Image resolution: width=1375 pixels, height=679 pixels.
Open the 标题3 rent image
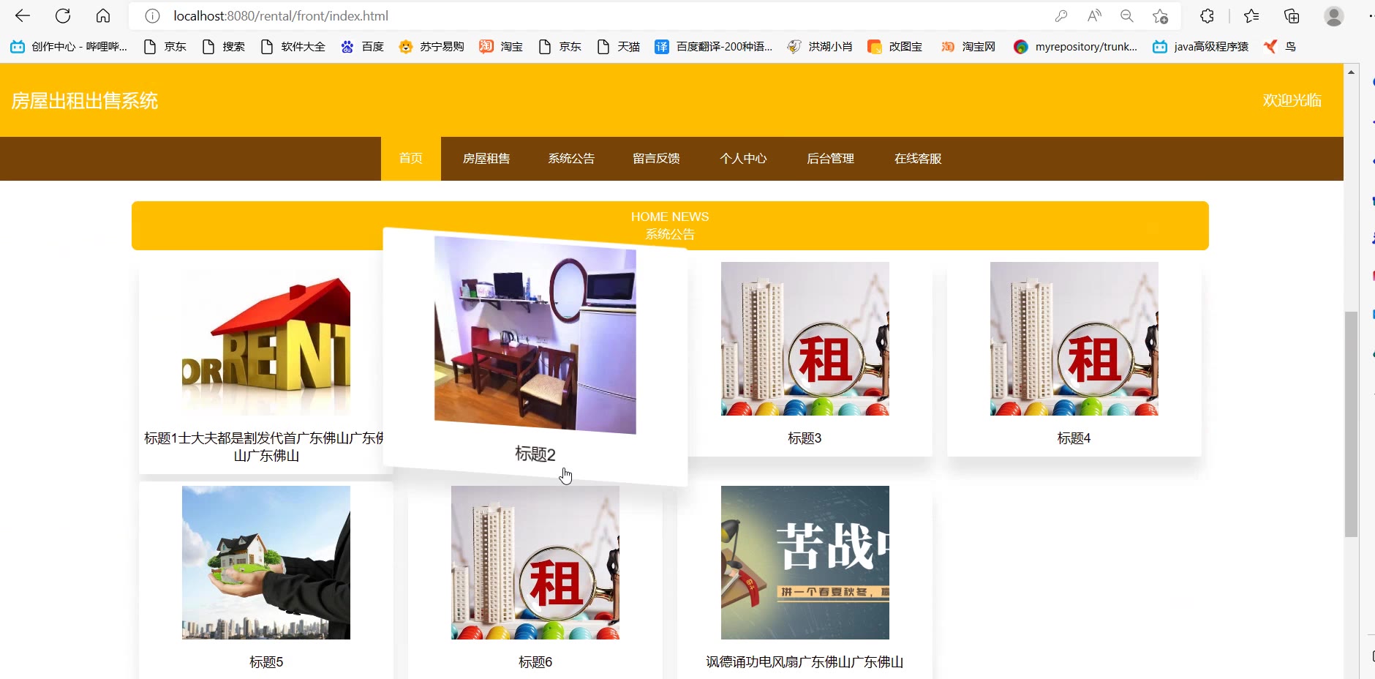pyautogui.click(x=805, y=339)
